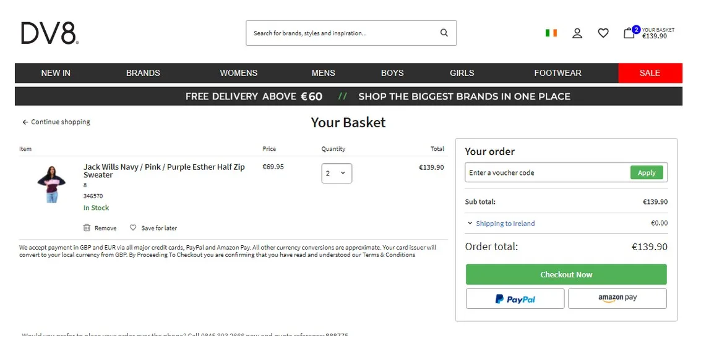
Task: Click the Remove trash icon
Action: 87,228
